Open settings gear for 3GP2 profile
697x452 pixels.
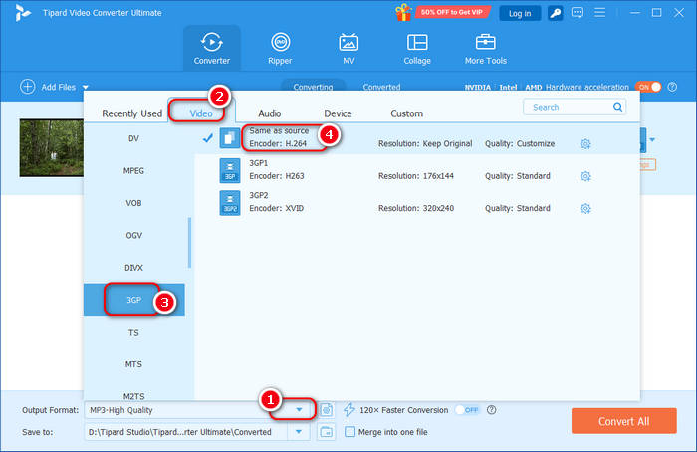click(585, 208)
